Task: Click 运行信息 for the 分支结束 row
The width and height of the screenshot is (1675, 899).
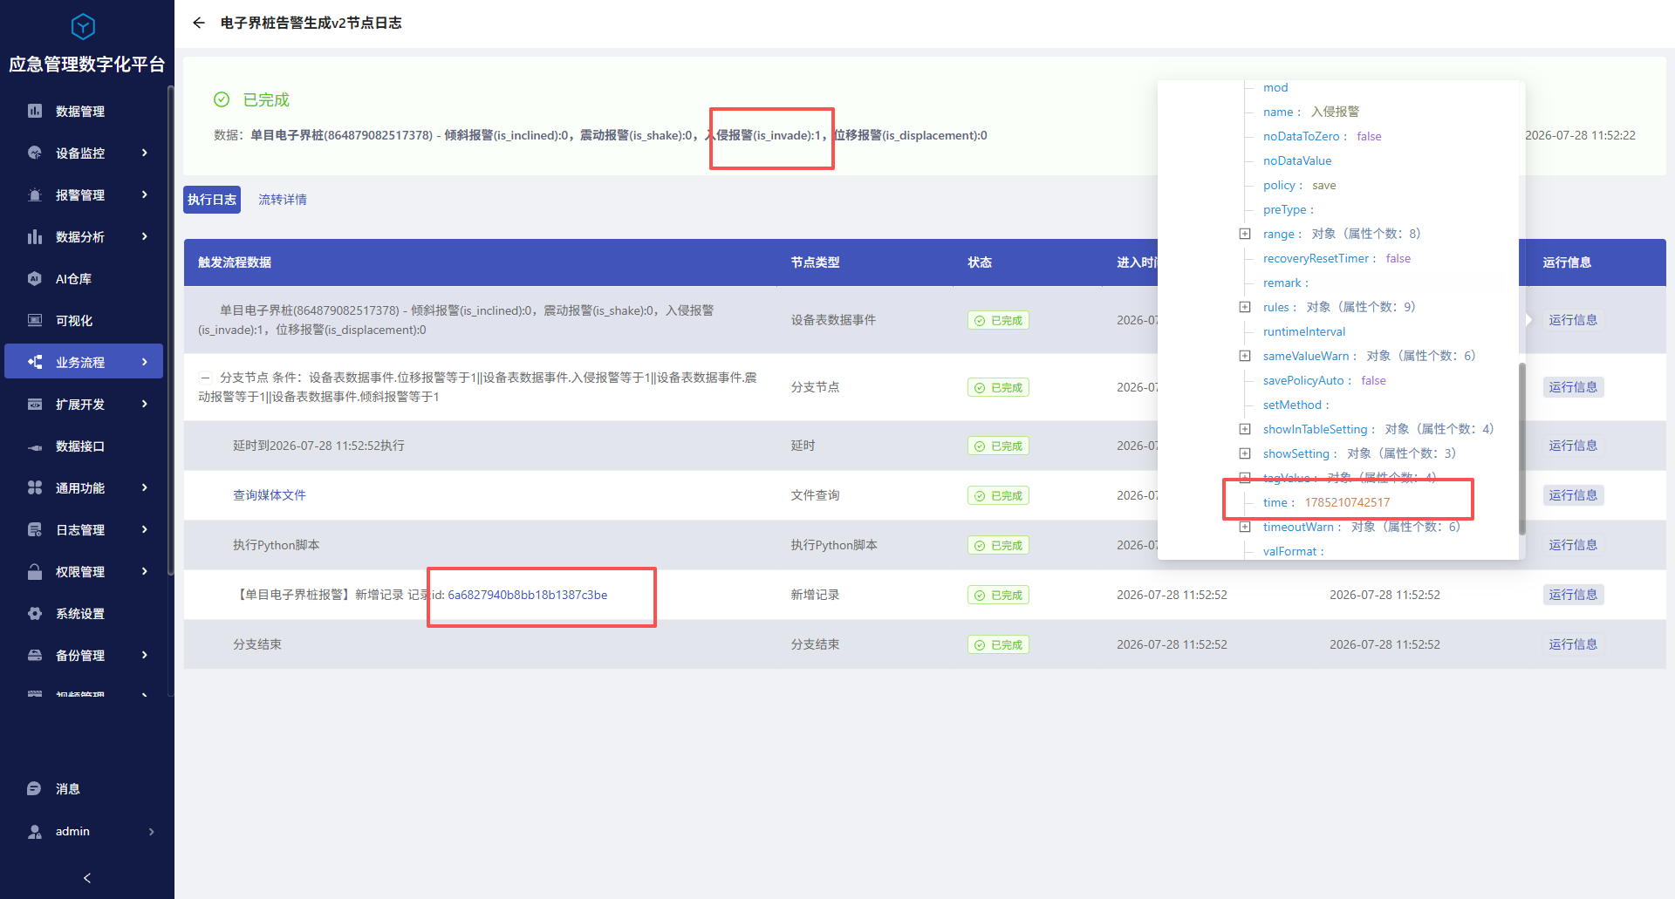Action: (x=1573, y=644)
